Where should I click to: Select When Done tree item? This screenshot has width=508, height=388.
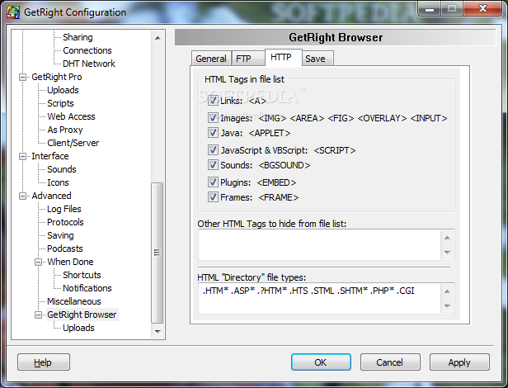[70, 262]
